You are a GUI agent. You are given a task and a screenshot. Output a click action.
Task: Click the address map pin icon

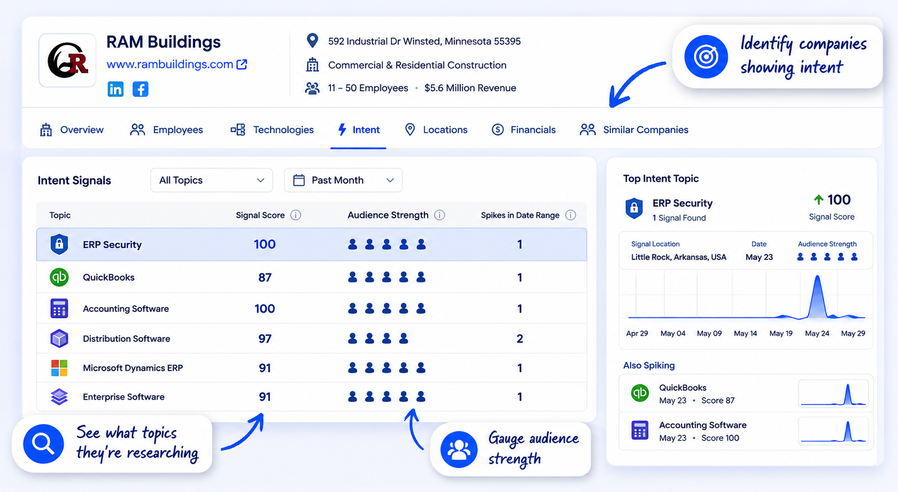click(312, 41)
